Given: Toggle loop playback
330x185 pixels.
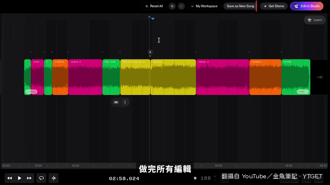Looking at the screenshot, I should tap(41, 178).
